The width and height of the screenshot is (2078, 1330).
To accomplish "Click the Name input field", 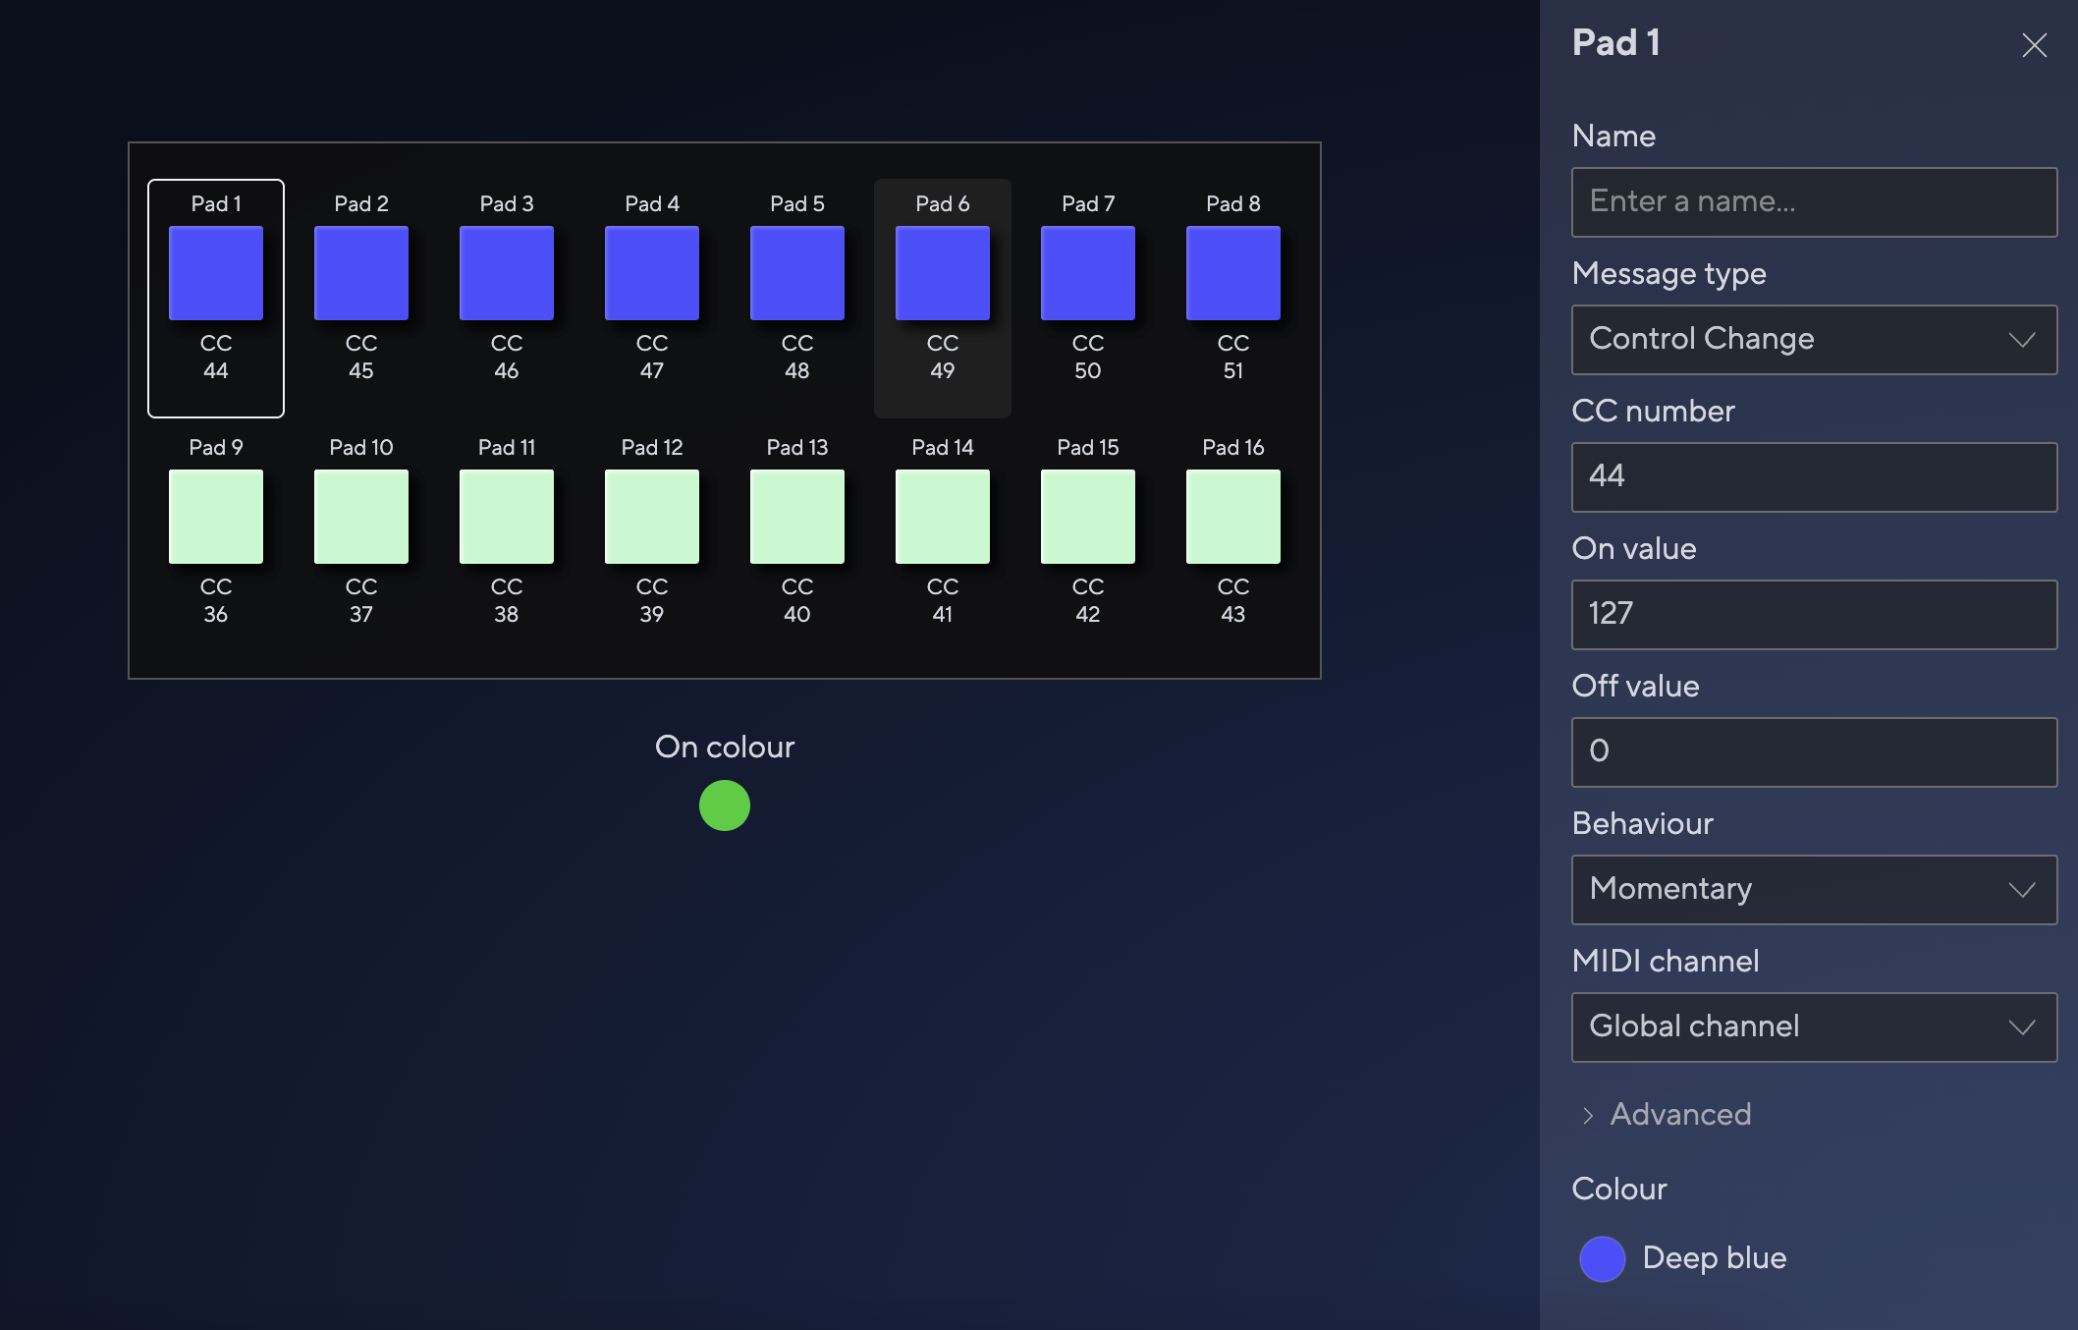I will coord(1815,202).
